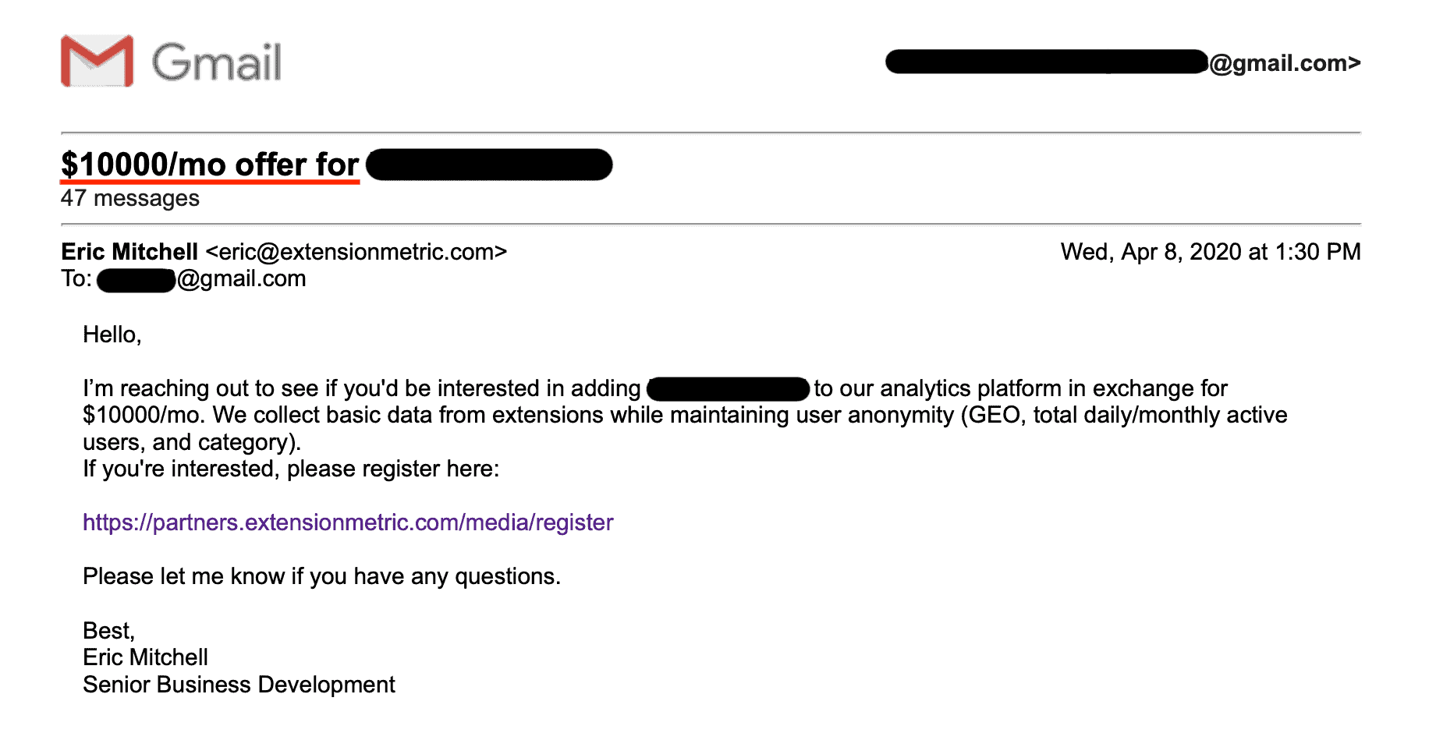Click the $10000/mo amount in the message body
This screenshot has width=1436, height=733.
click(x=144, y=415)
